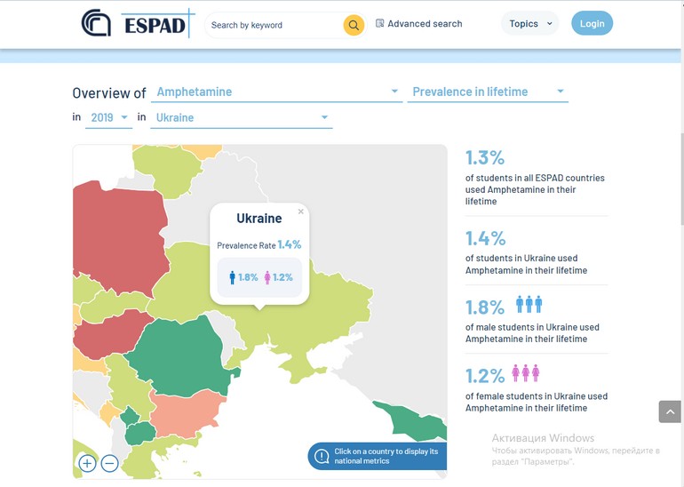
Task: Click the blue male figure icon in popup
Action: pyautogui.click(x=233, y=277)
